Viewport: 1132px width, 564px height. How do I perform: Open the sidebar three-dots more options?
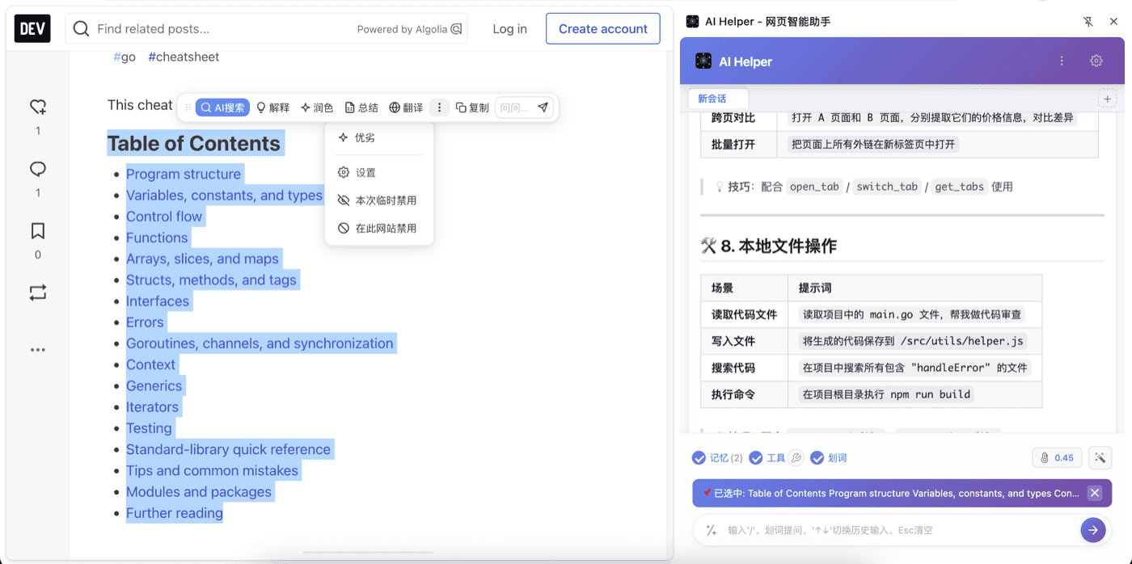pos(38,350)
